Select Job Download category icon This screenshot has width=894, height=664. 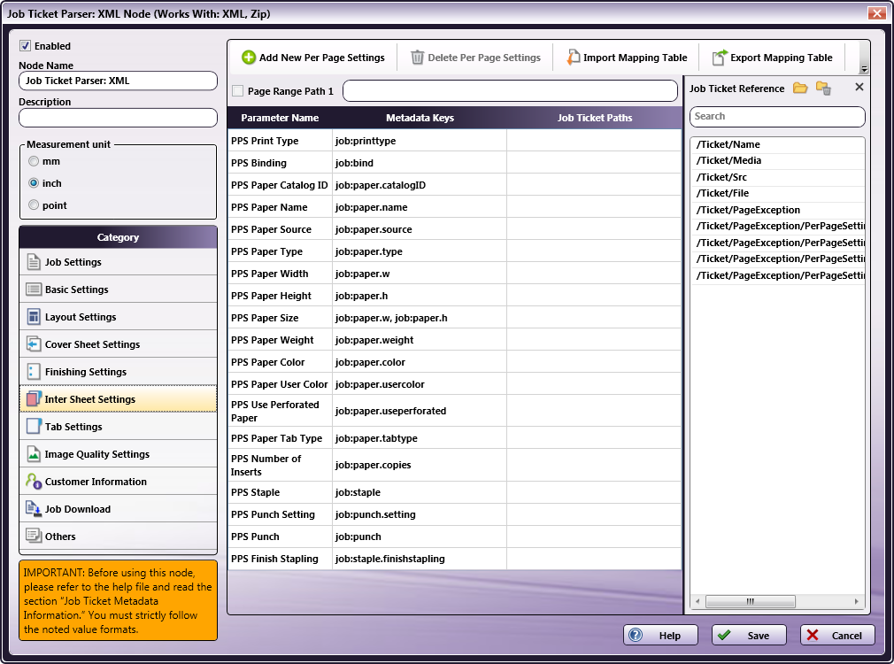pos(34,508)
